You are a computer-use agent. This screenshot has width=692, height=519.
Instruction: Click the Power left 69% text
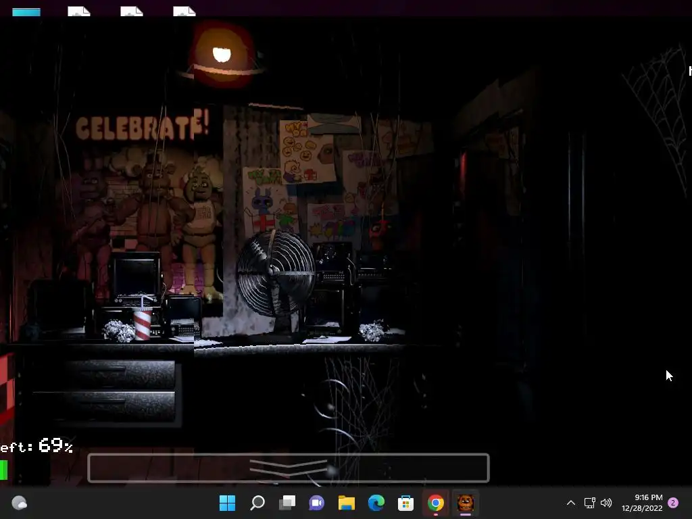(36, 446)
